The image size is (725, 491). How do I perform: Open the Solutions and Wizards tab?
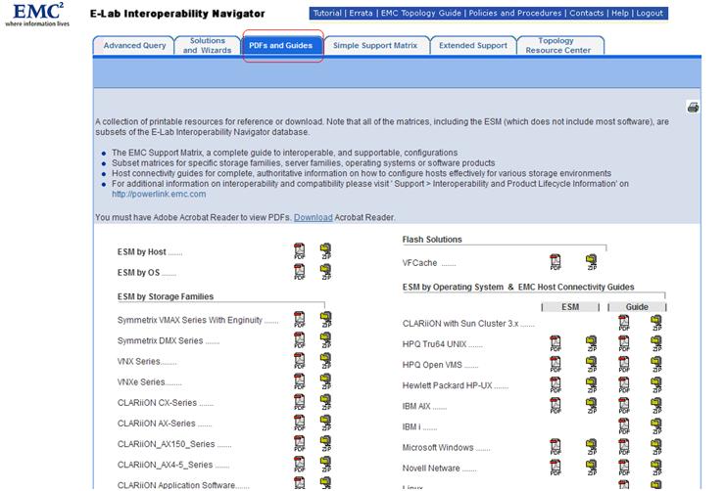(207, 46)
